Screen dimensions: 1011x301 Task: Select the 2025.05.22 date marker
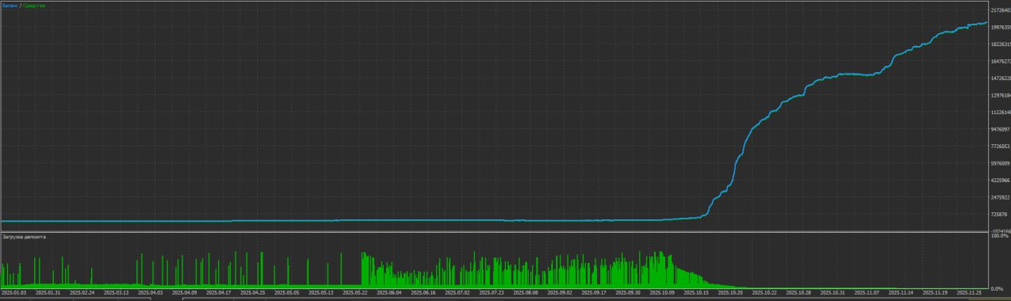pyautogui.click(x=355, y=292)
